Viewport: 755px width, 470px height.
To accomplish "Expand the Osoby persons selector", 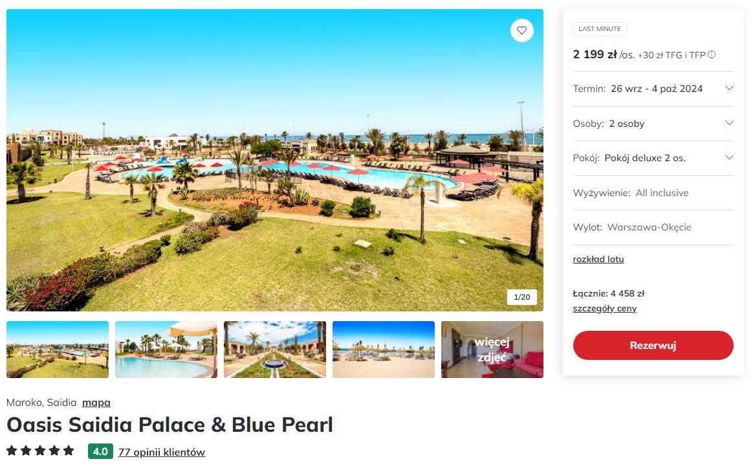I will tap(653, 124).
